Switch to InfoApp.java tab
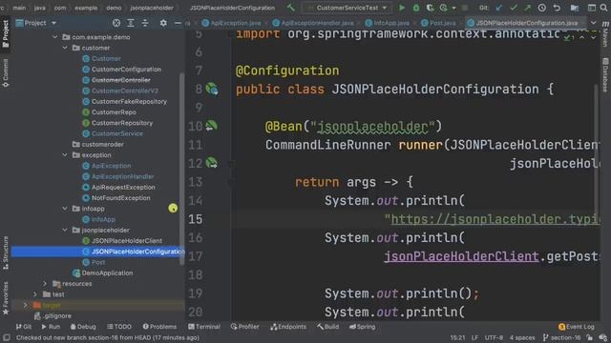The image size is (611, 343). tap(388, 23)
